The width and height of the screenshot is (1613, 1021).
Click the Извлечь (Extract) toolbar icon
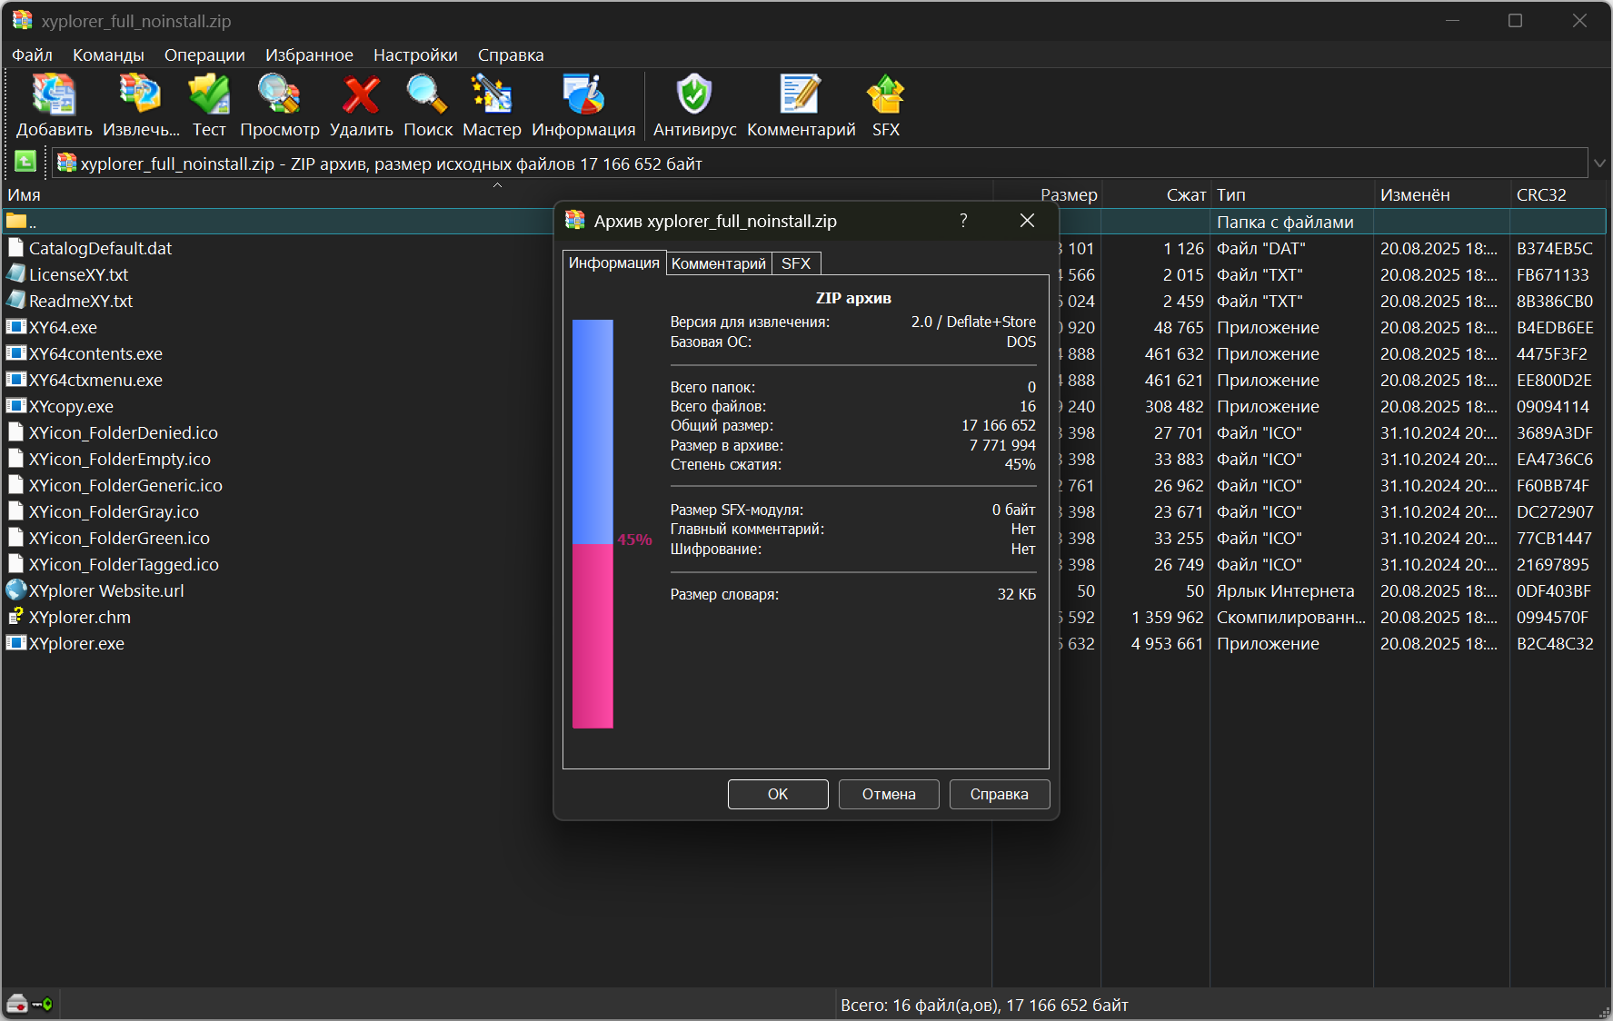click(141, 95)
